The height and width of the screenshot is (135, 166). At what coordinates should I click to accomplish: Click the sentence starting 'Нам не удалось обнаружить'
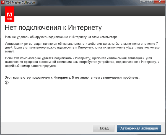coord(62,37)
